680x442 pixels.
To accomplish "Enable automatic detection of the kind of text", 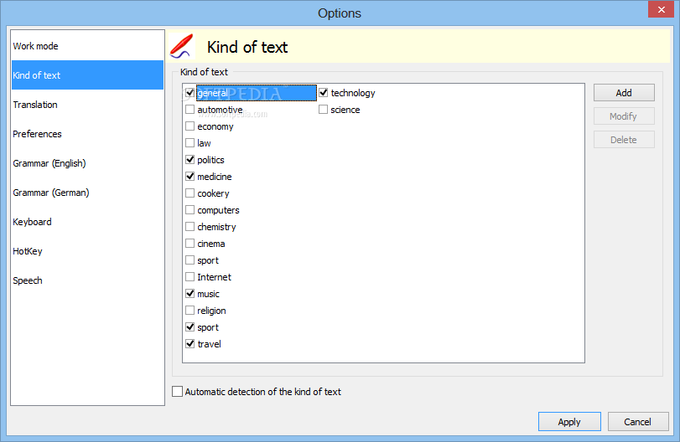I will (178, 391).
